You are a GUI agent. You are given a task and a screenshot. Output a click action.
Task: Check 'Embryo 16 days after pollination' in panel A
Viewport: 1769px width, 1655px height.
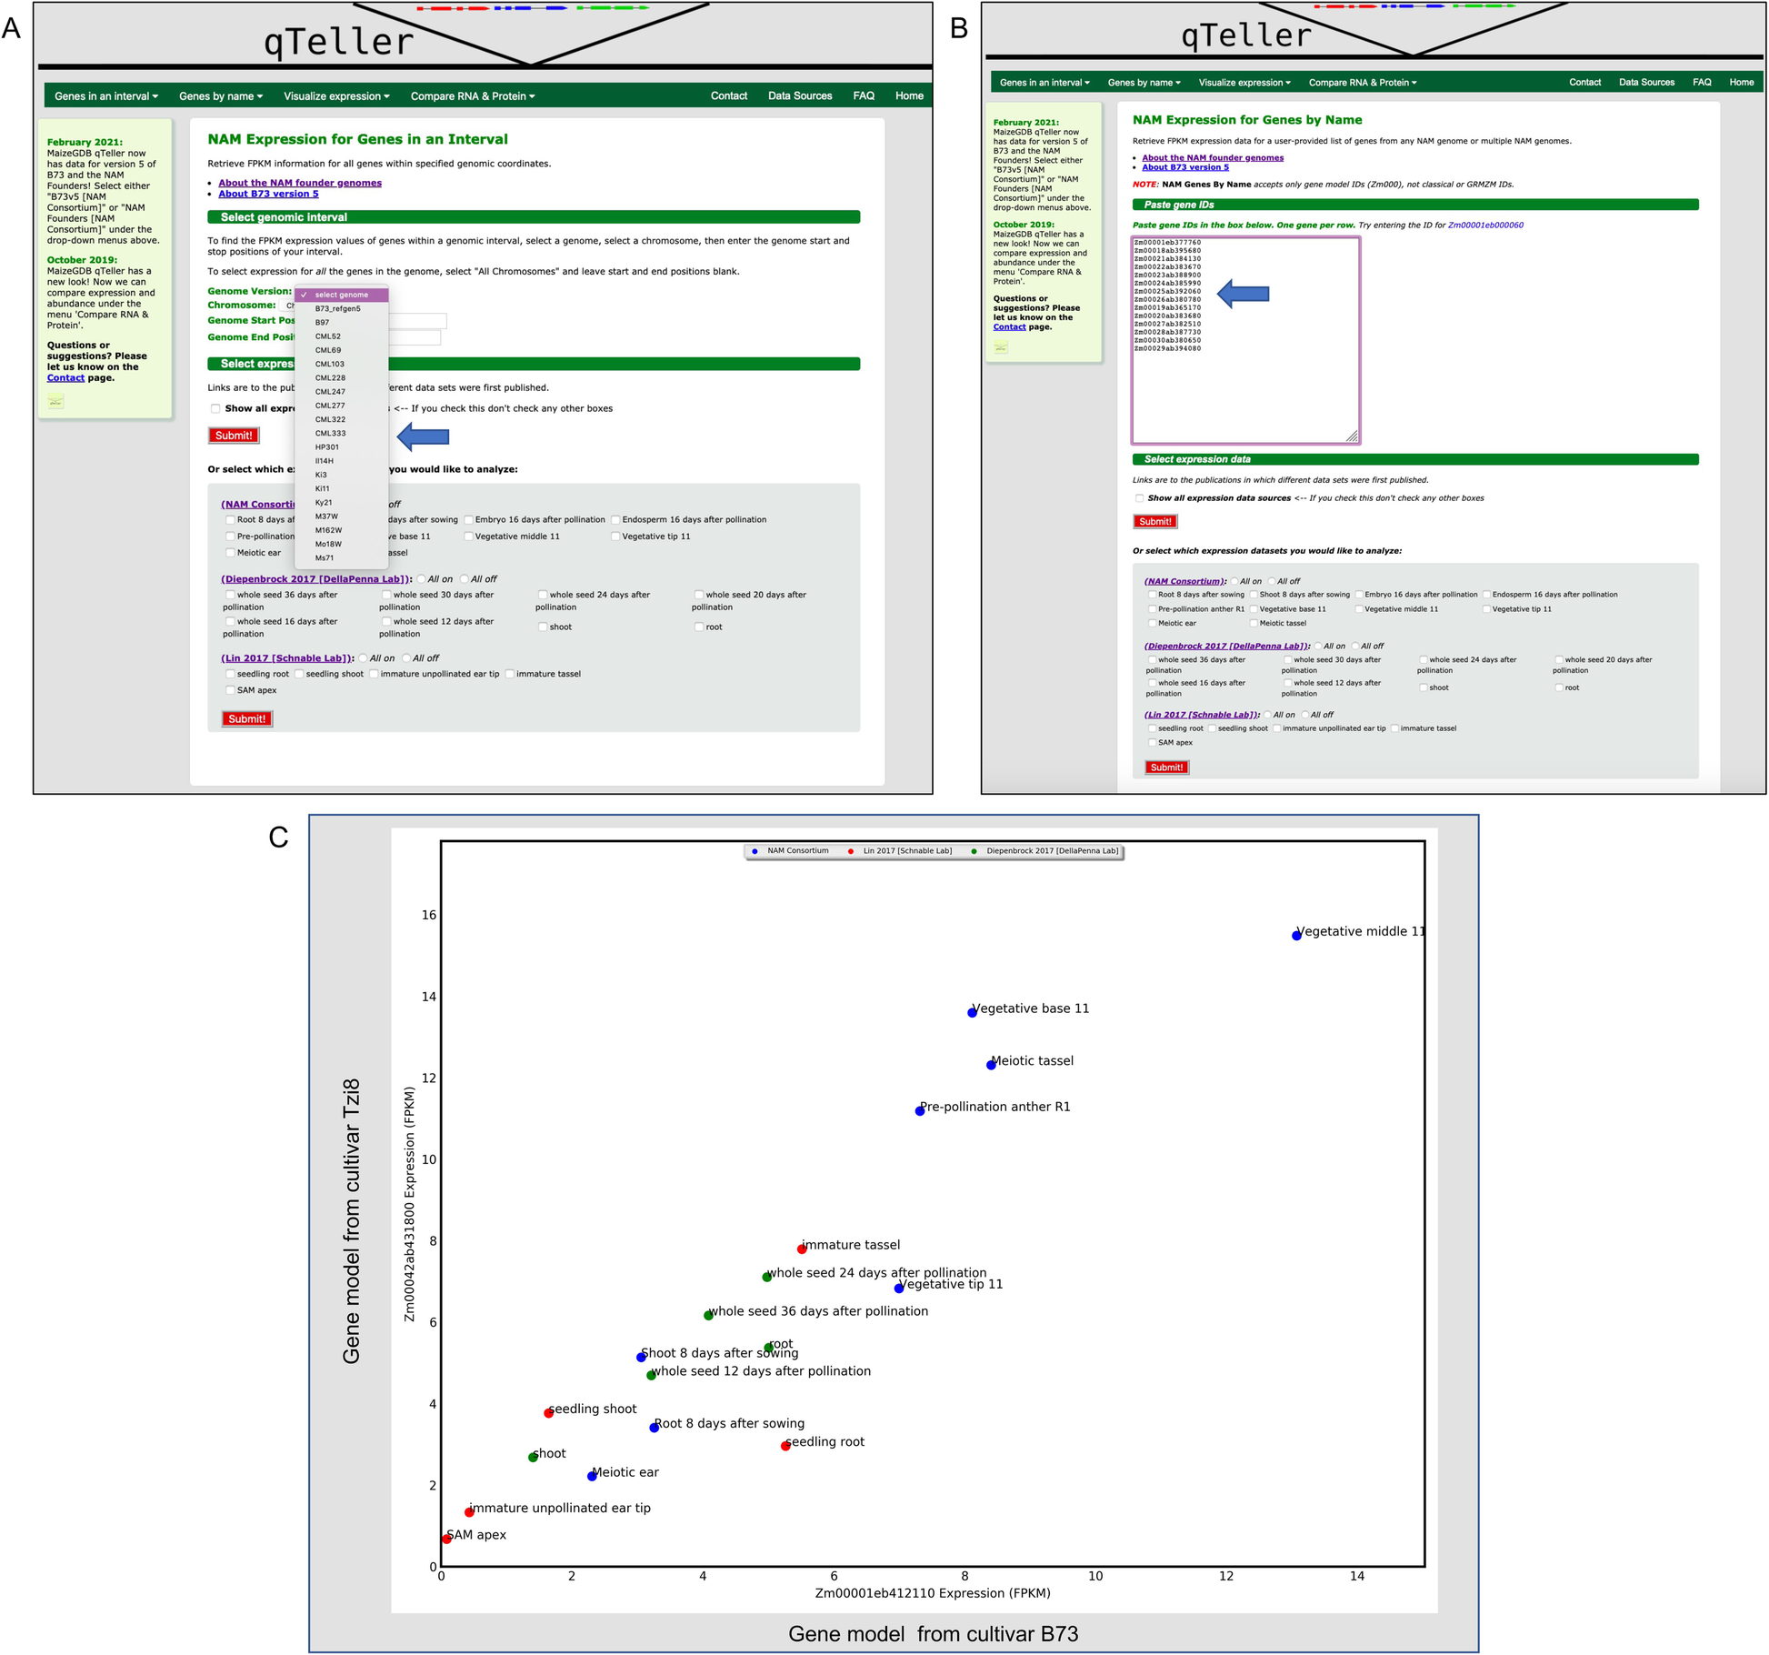click(469, 520)
